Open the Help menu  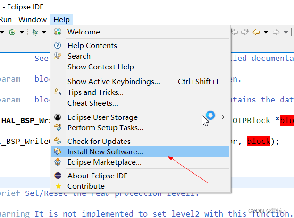coord(61,19)
